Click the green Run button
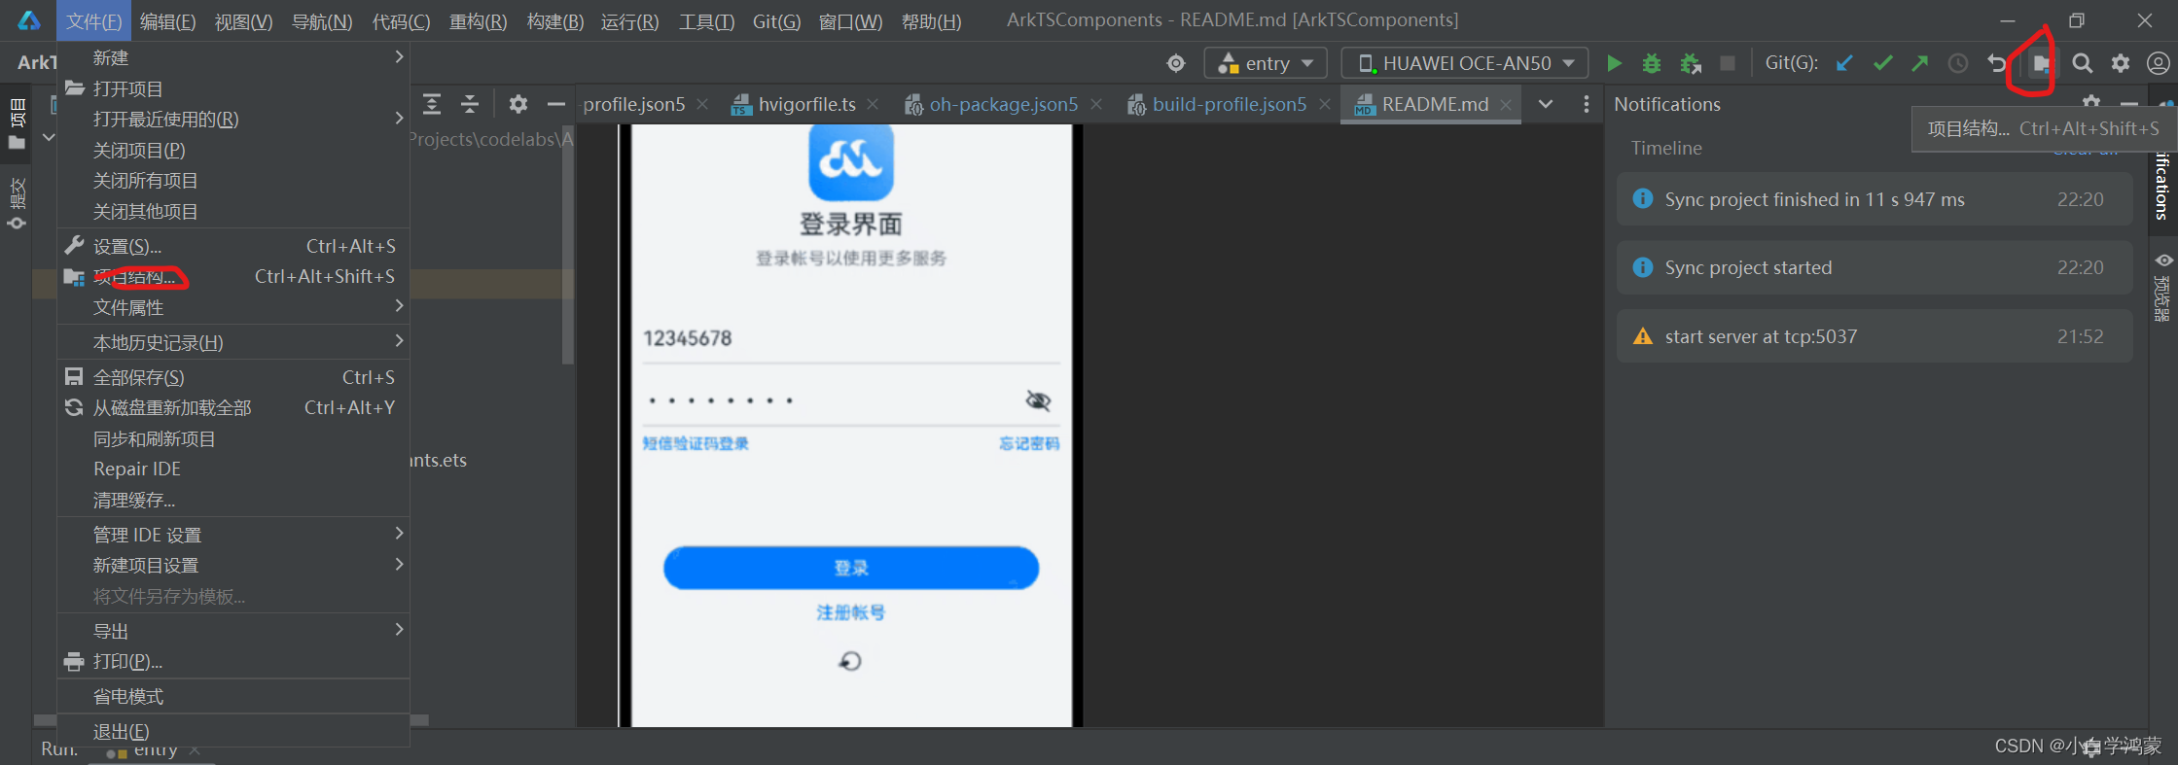This screenshot has width=2178, height=765. click(x=1614, y=63)
